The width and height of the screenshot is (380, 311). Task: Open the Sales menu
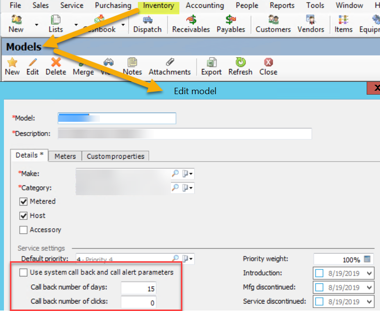coord(41,5)
